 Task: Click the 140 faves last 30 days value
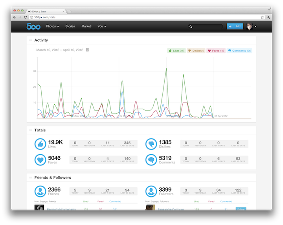pyautogui.click(x=127, y=159)
